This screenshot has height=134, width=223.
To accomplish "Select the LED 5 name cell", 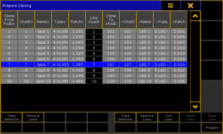I will 145,53.
